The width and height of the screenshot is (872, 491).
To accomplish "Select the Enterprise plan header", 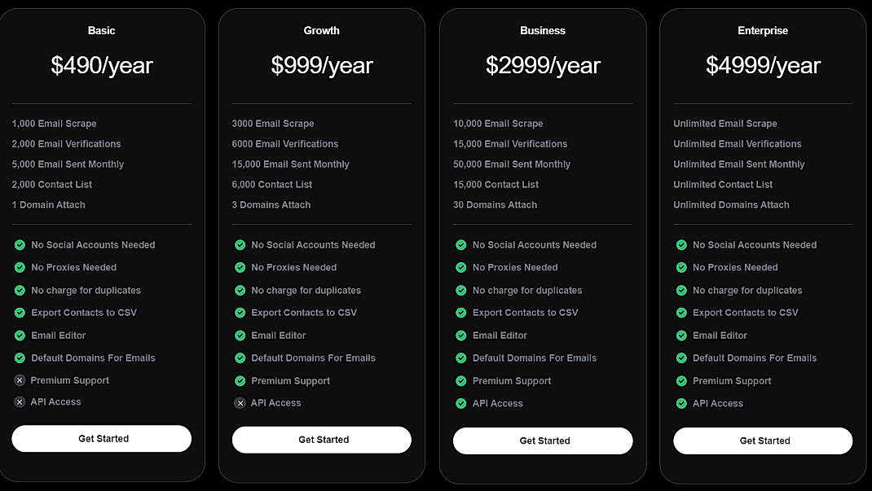I will coord(763,30).
